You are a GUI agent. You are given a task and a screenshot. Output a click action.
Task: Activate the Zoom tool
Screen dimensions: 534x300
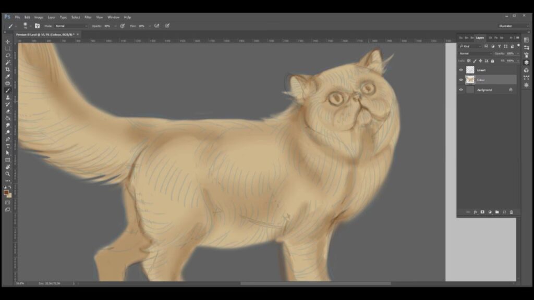coord(7,174)
